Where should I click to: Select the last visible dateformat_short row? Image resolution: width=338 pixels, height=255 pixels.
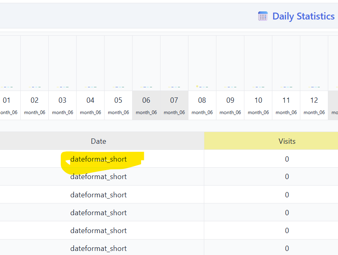point(98,249)
